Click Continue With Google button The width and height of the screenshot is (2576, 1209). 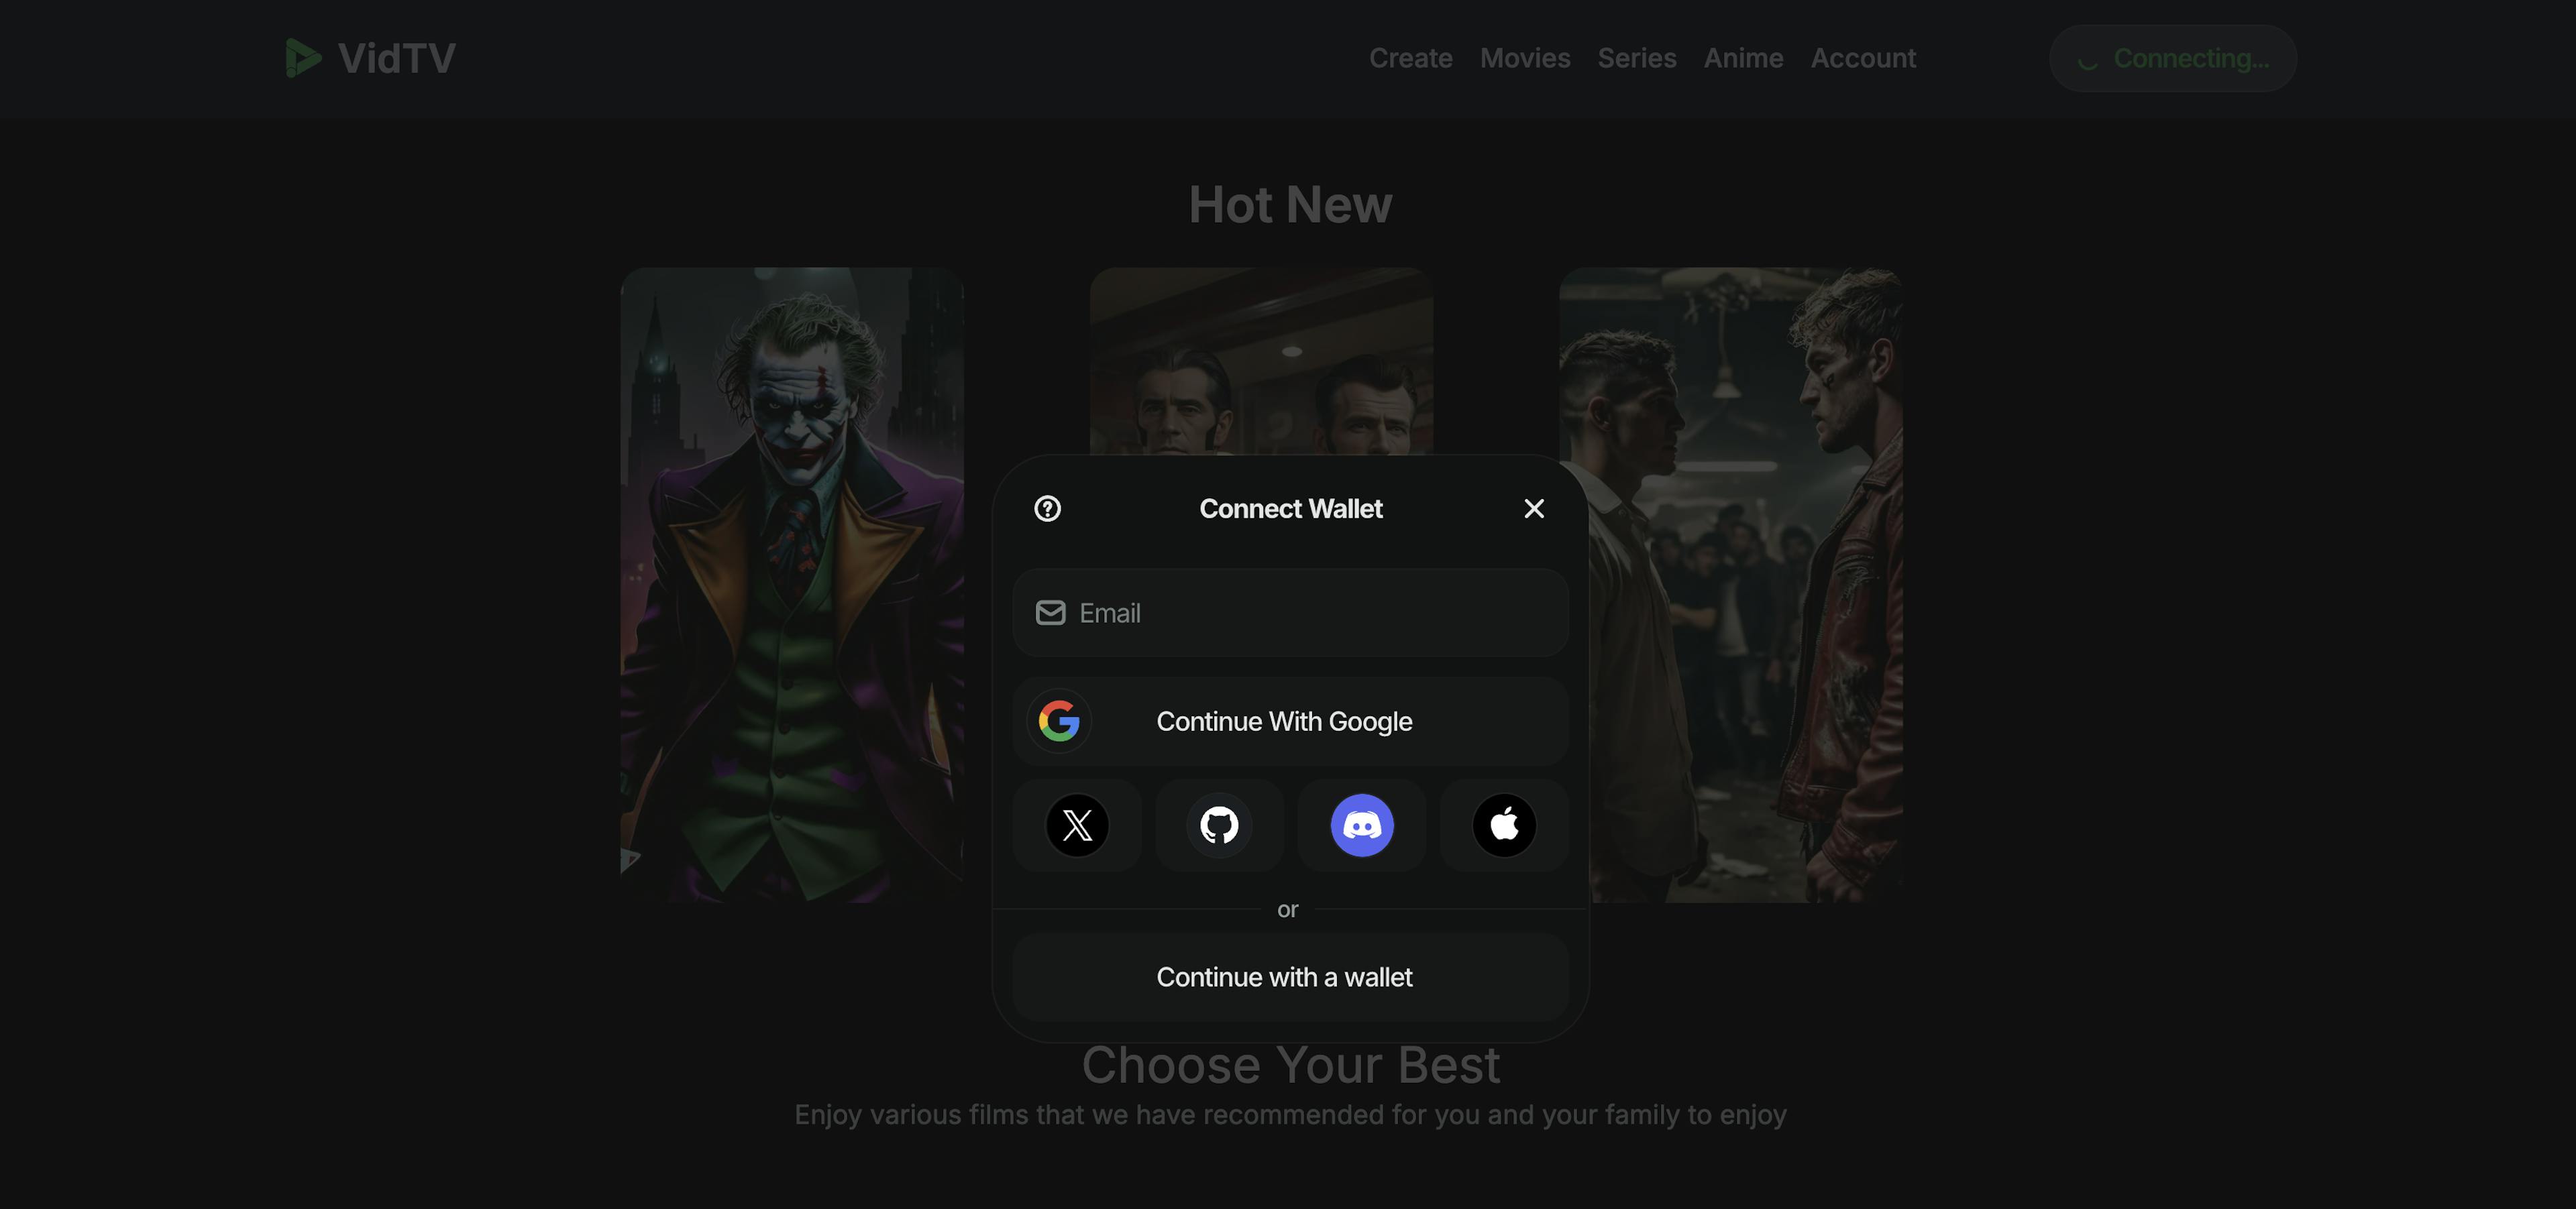[1287, 719]
